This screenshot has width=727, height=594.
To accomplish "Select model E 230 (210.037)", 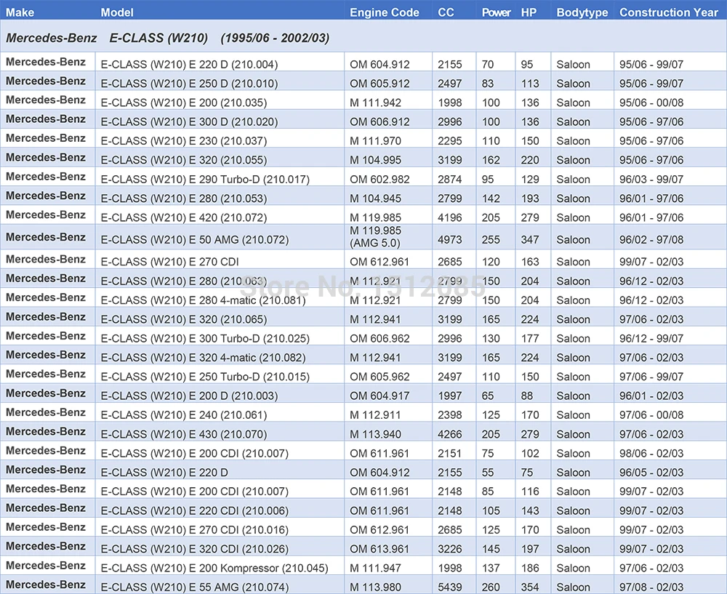I will [184, 140].
